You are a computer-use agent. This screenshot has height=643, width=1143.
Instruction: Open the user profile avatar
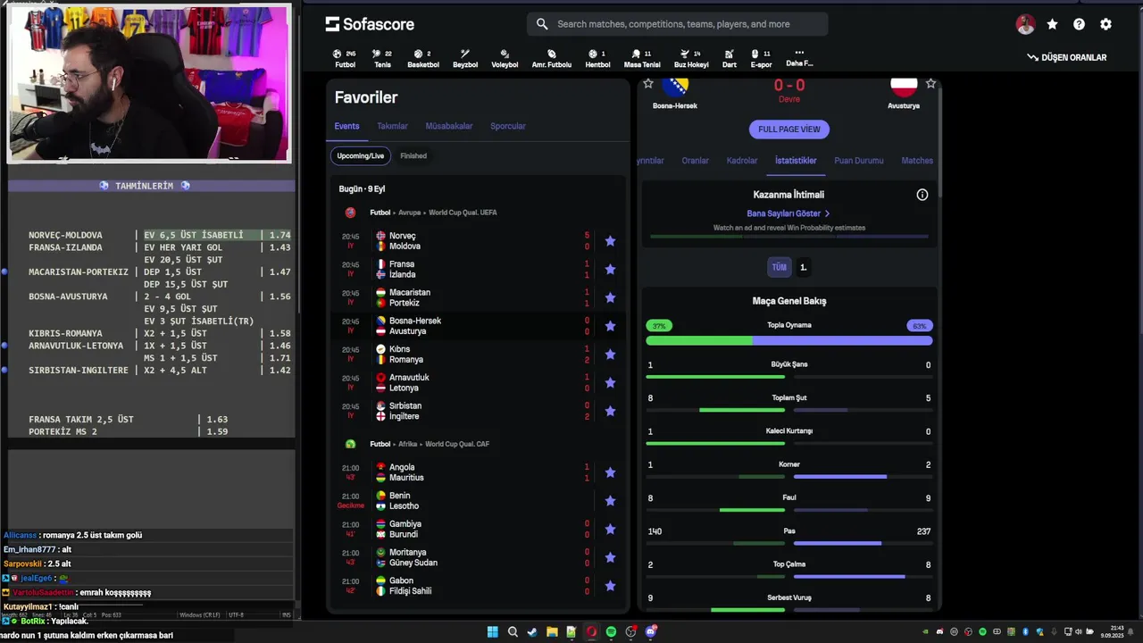pyautogui.click(x=1025, y=25)
